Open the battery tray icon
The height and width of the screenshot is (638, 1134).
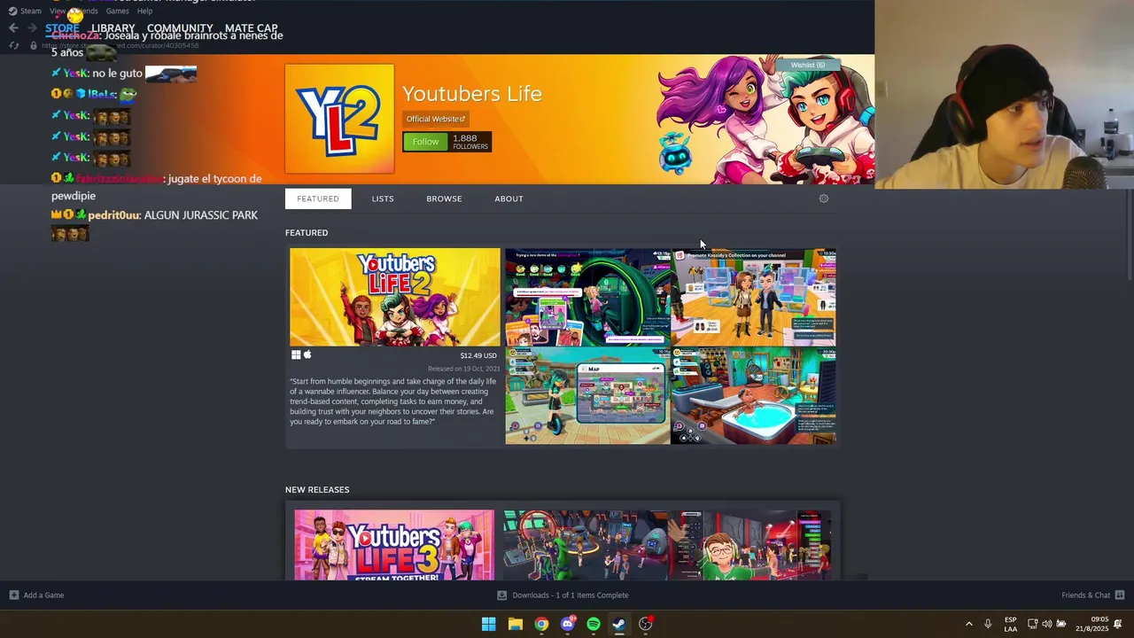click(x=1061, y=624)
